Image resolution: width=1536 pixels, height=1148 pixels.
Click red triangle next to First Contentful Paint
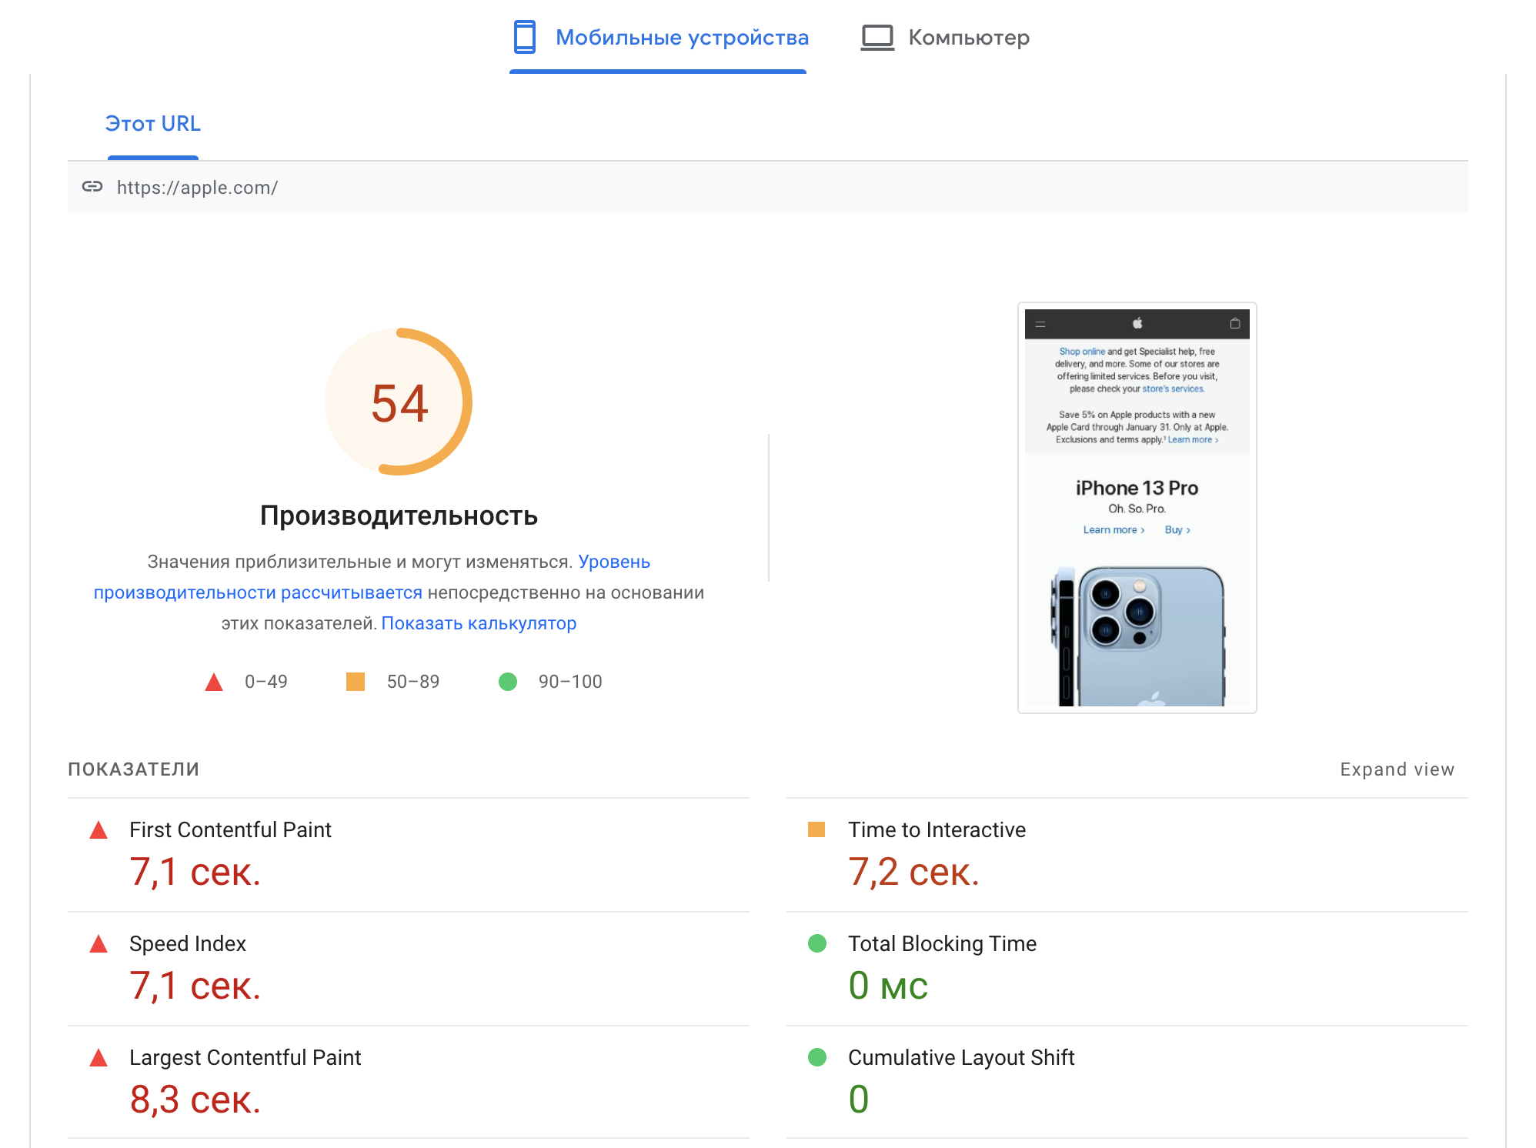99,829
